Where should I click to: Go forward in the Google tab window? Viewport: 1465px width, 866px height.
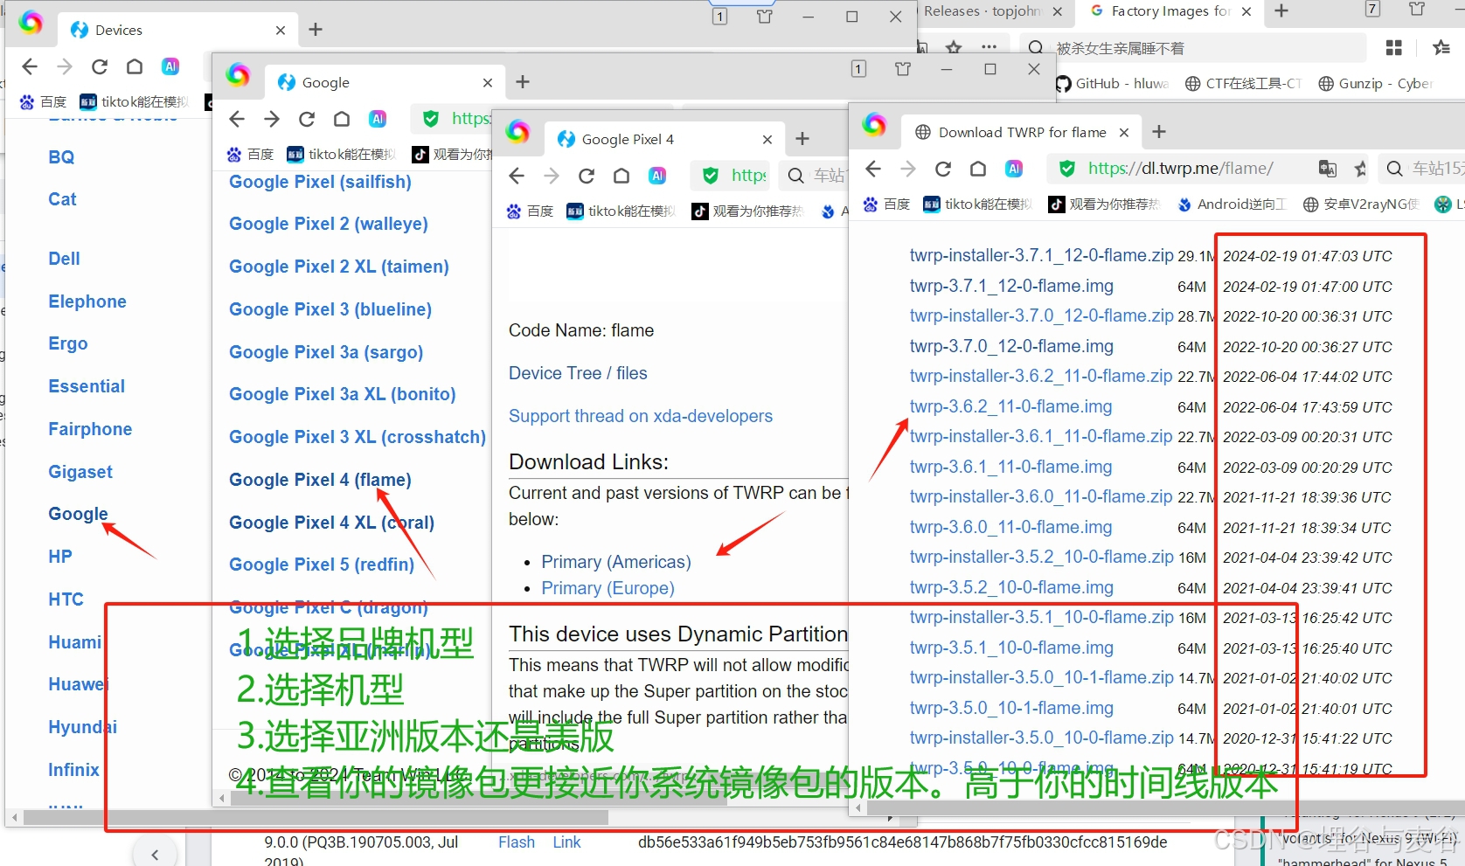272,119
